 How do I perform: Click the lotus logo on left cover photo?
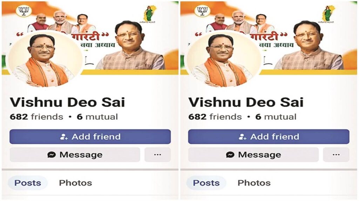click(x=24, y=11)
